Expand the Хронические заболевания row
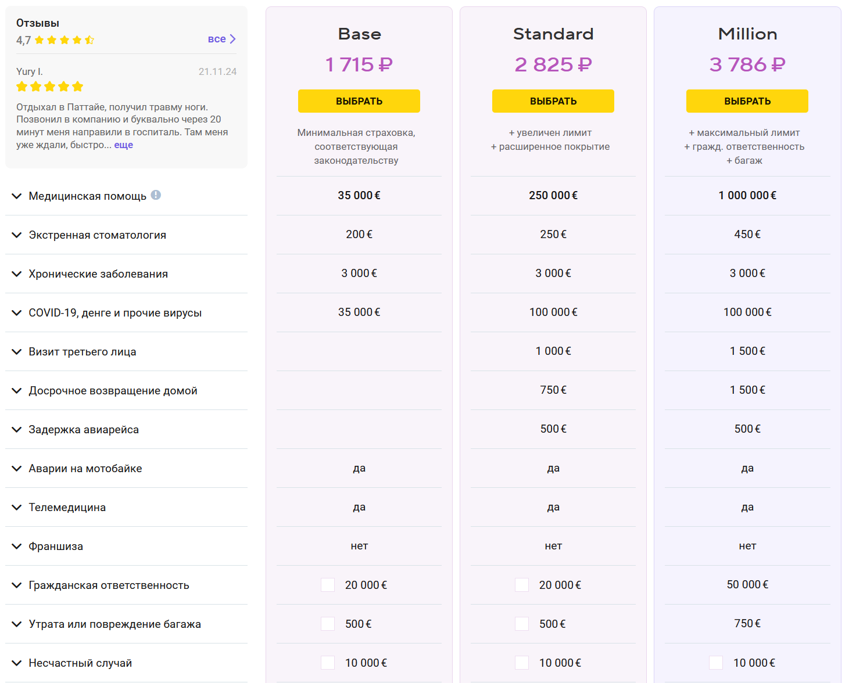This screenshot has width=856, height=683. pyautogui.click(x=17, y=274)
